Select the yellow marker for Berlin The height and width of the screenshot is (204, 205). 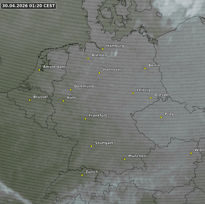(x=145, y=68)
